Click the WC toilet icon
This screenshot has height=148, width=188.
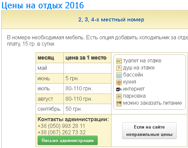pos(119,61)
